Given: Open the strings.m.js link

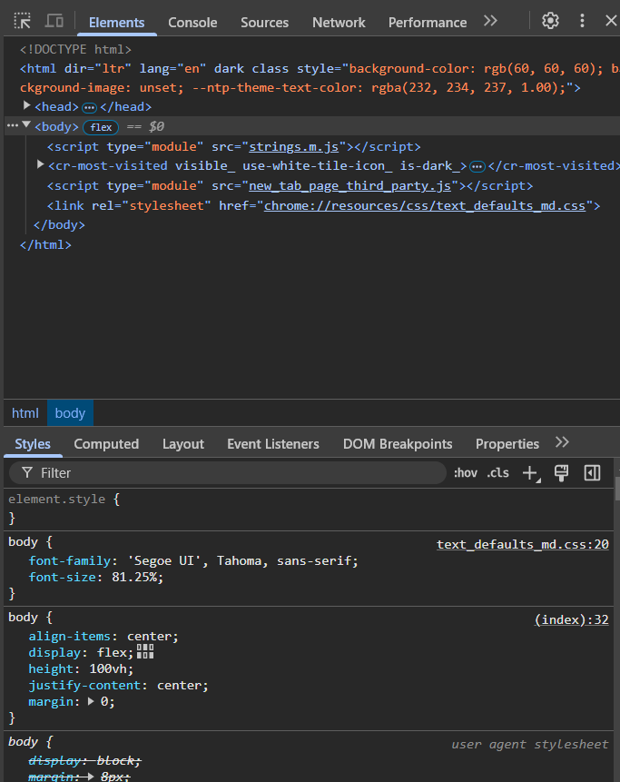Looking at the screenshot, I should [293, 146].
